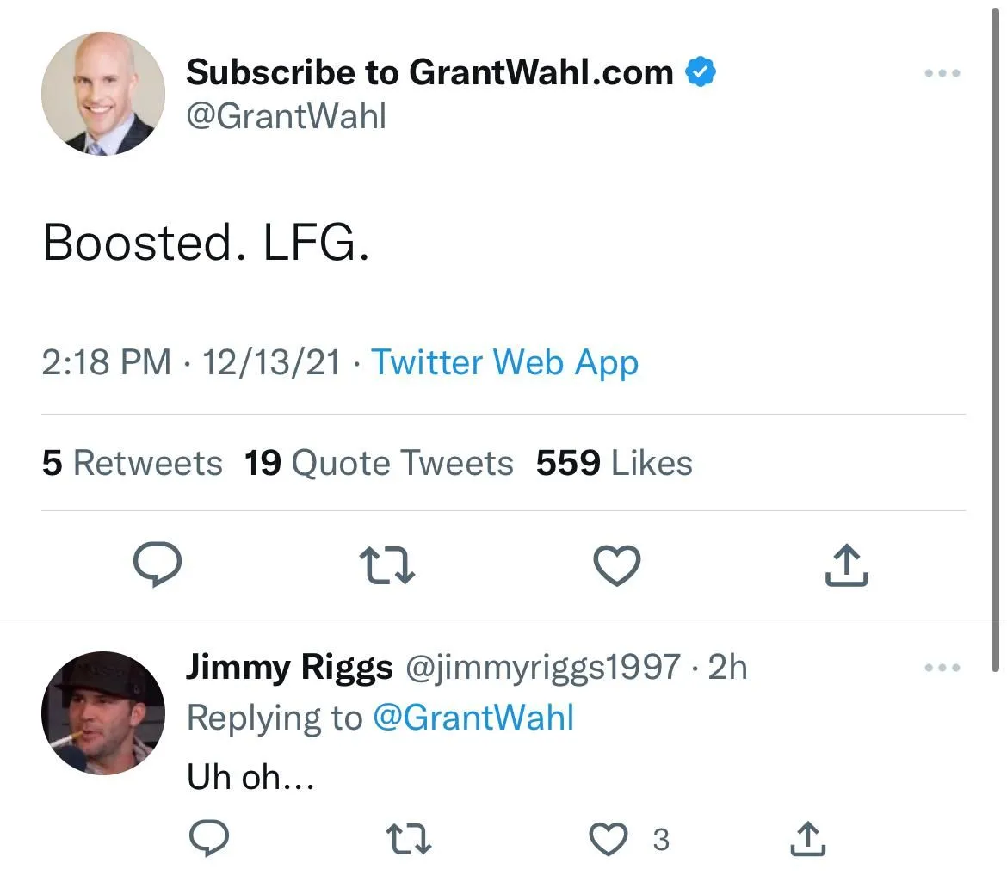Screen dimensions: 1007x894
Task: Open more options on Jimmy Riggs' reply
Action: (x=942, y=668)
